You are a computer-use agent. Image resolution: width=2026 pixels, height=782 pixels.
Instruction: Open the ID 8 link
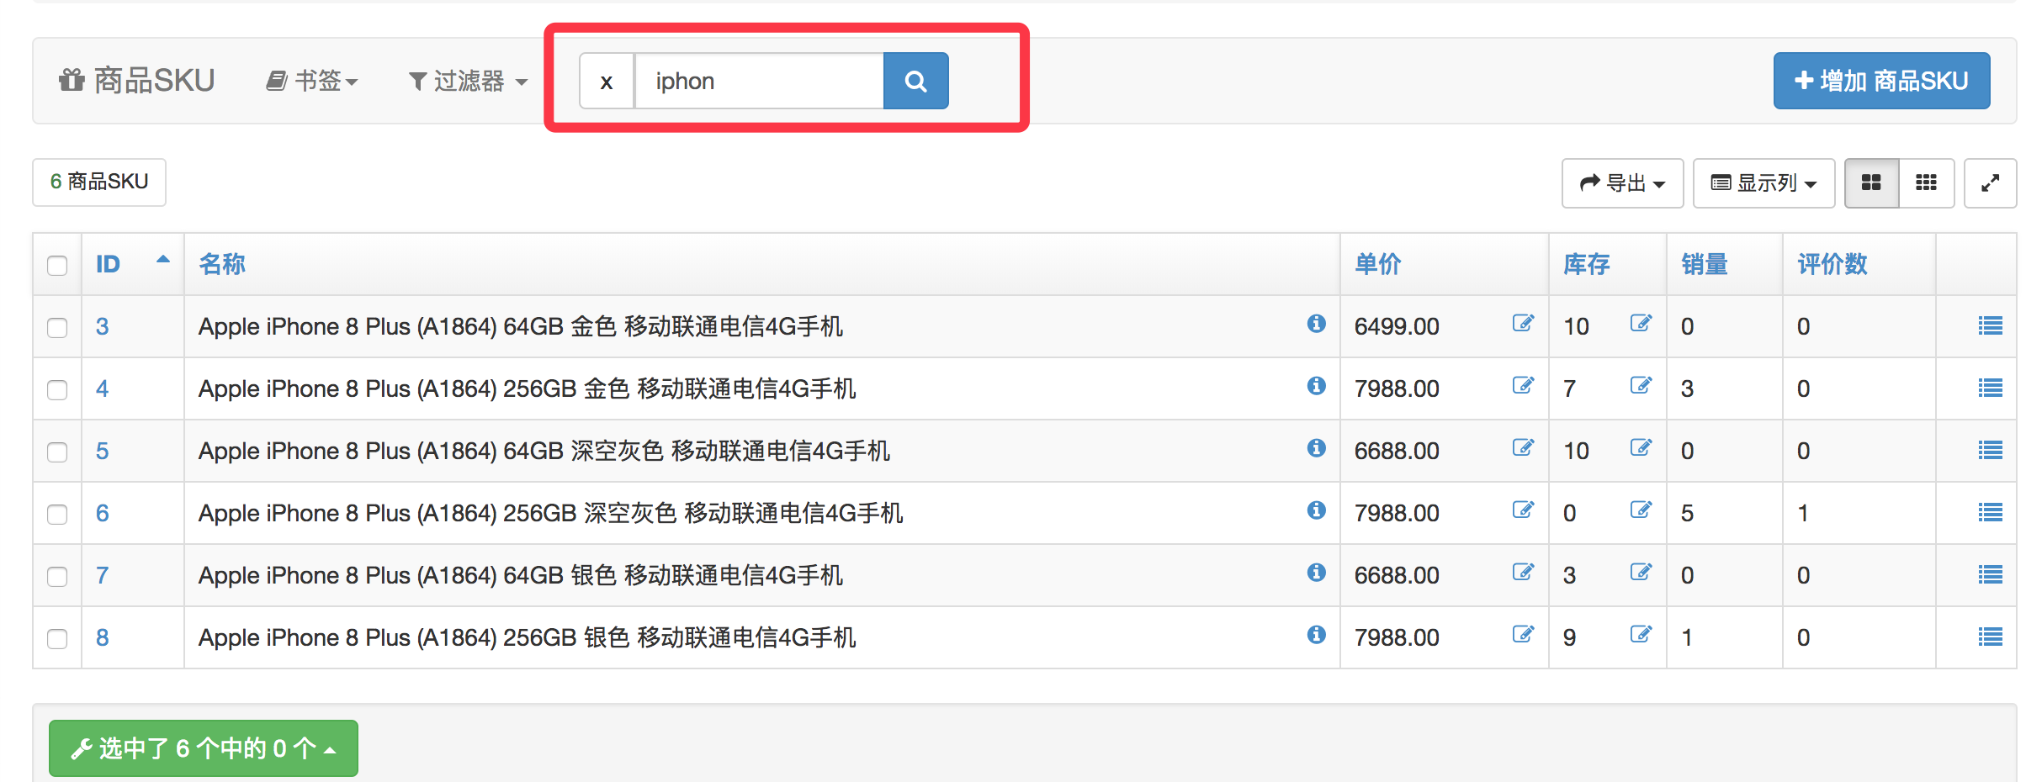pos(102,637)
